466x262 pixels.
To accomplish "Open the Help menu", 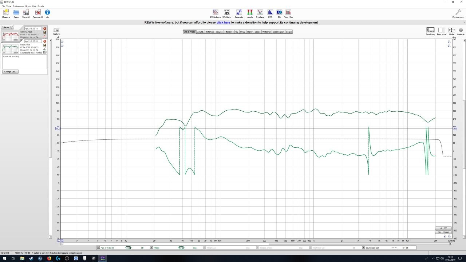I will click(x=34, y=6).
